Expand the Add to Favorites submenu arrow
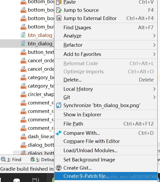Viewport: 160px width, 182px height. 154,54
